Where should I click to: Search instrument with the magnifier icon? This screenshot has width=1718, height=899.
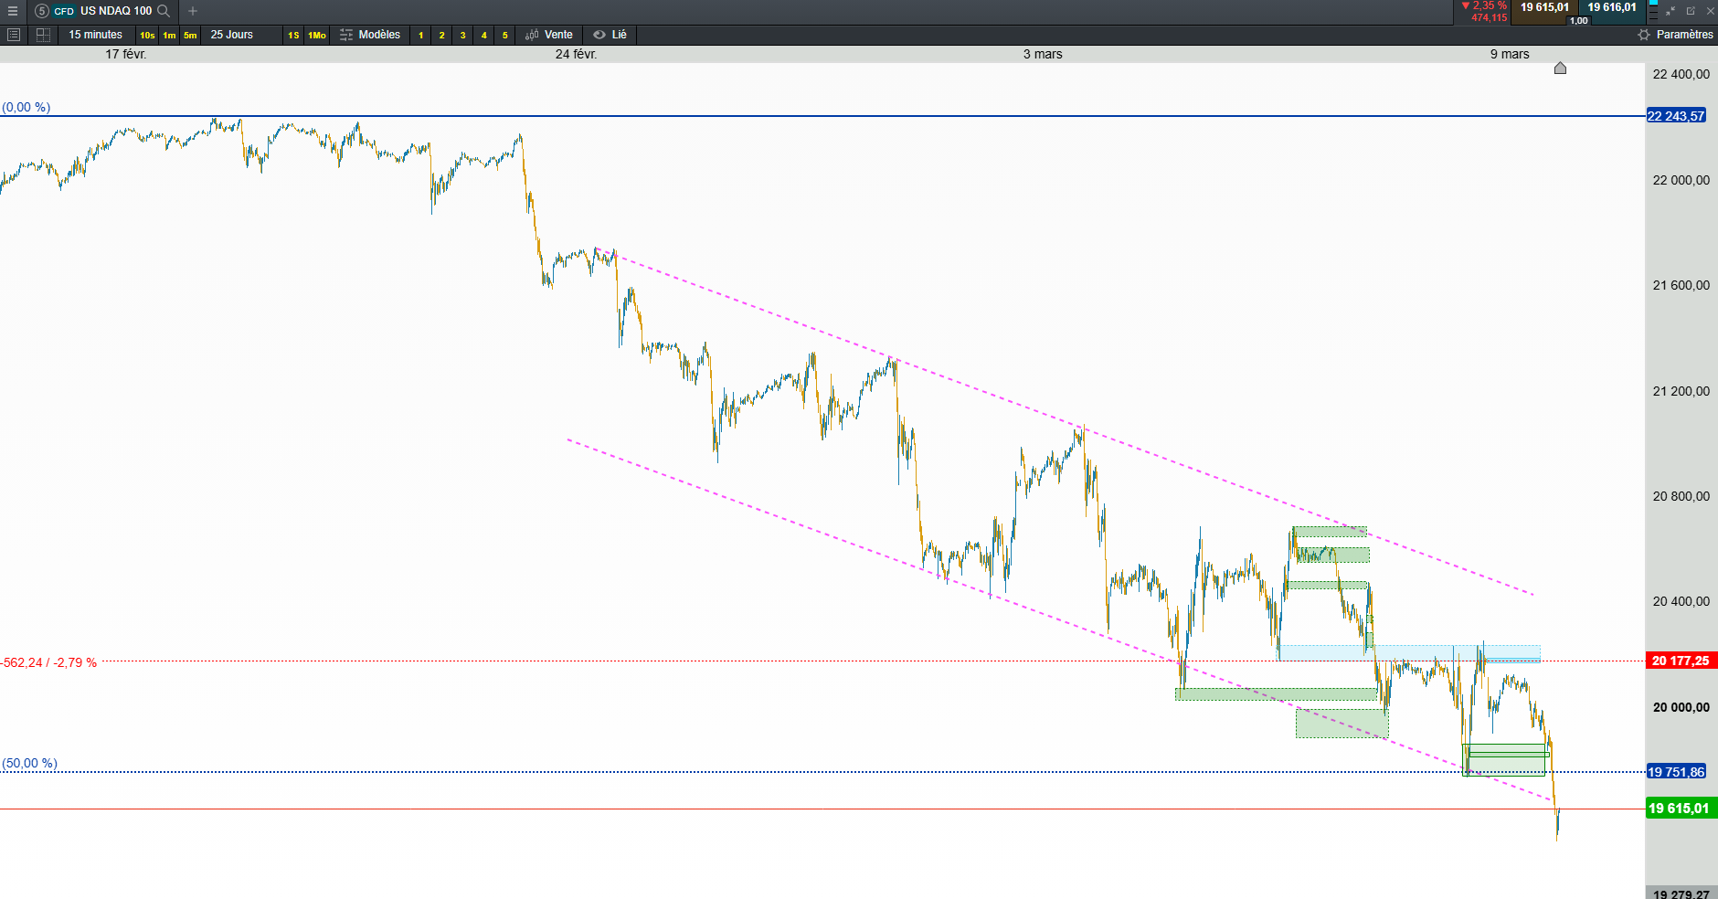coord(164,11)
